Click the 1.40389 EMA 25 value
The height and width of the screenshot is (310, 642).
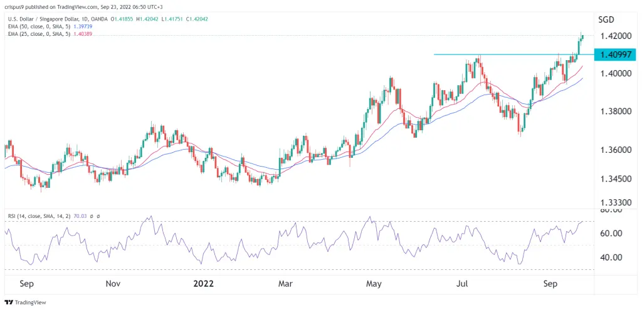[83, 34]
